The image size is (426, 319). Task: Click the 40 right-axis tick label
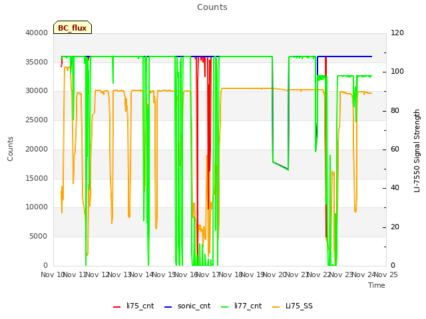(x=395, y=187)
